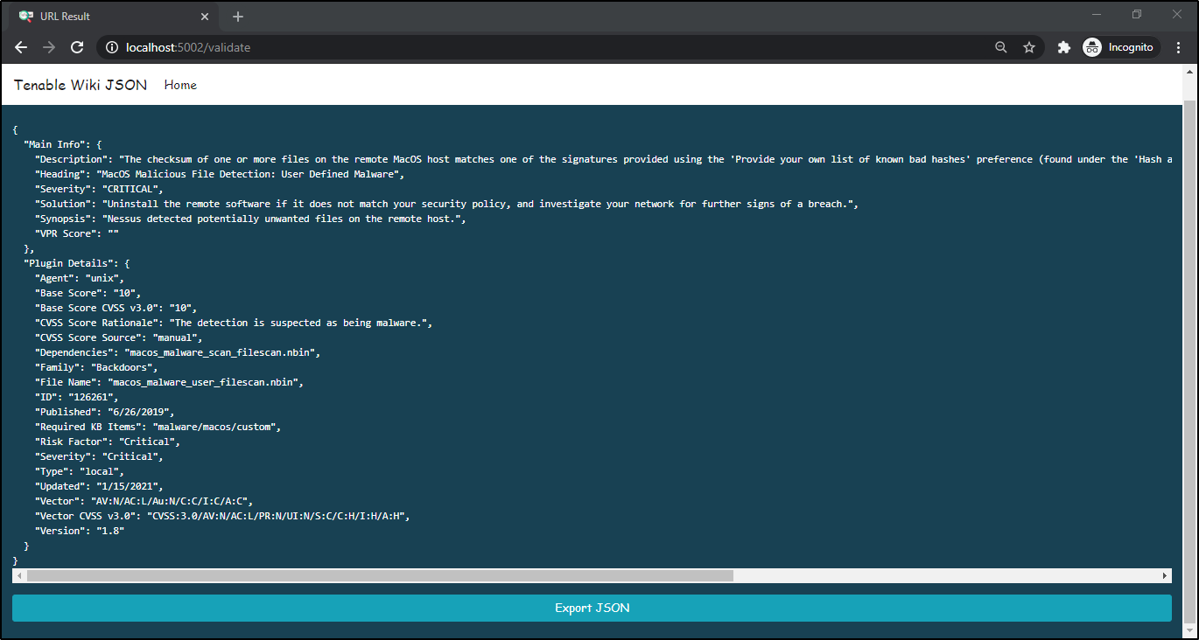Bookmark this page with the star icon
Screen dimensions: 1199x640
1029,47
